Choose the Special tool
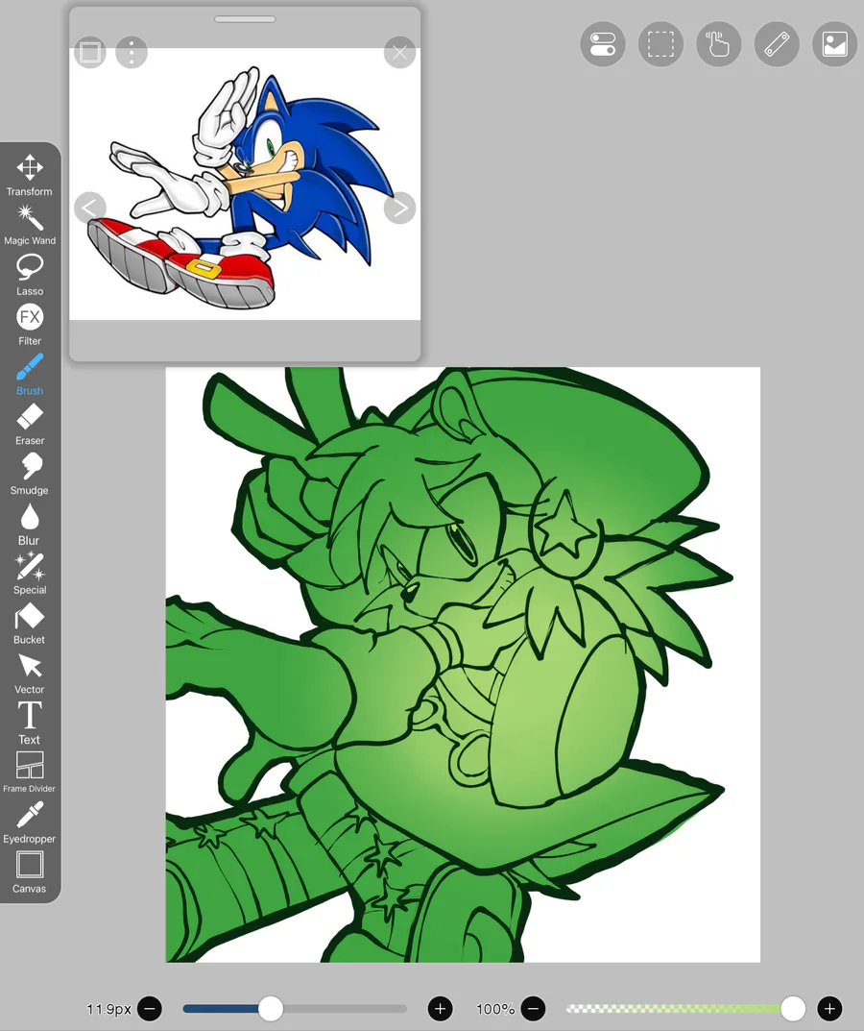 point(30,574)
